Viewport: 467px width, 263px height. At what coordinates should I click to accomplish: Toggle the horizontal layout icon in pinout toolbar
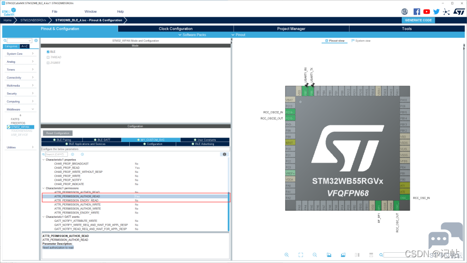(371, 255)
